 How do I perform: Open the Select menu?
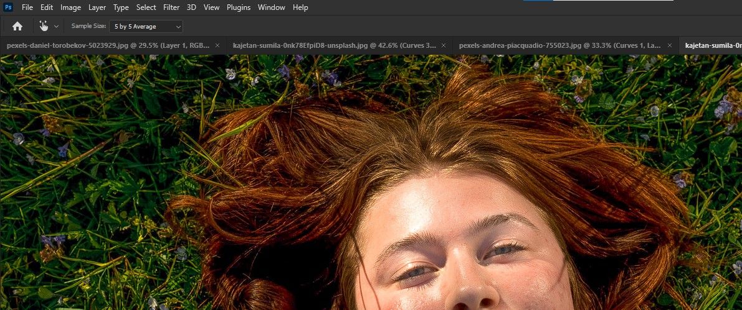[146, 7]
